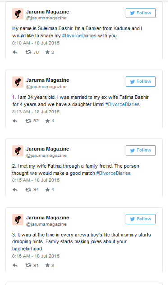Reply to the Suleiman Bashir introduction tweet
Viewport: 168px width, 285px height.
(x=15, y=52)
